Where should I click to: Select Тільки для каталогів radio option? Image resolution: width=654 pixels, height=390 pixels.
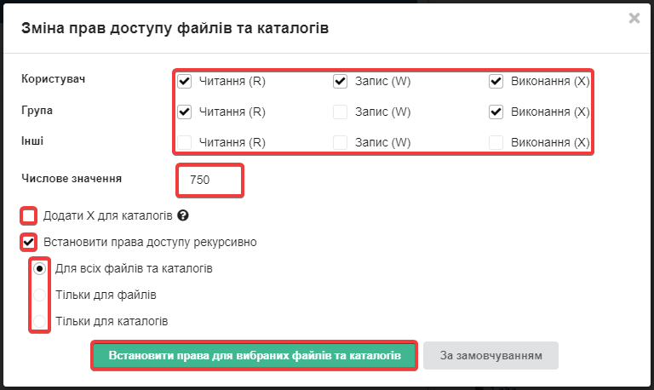40,322
